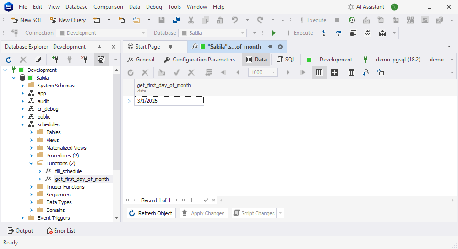
Task: Refresh data in the Data grid toolbar
Action: (131, 72)
